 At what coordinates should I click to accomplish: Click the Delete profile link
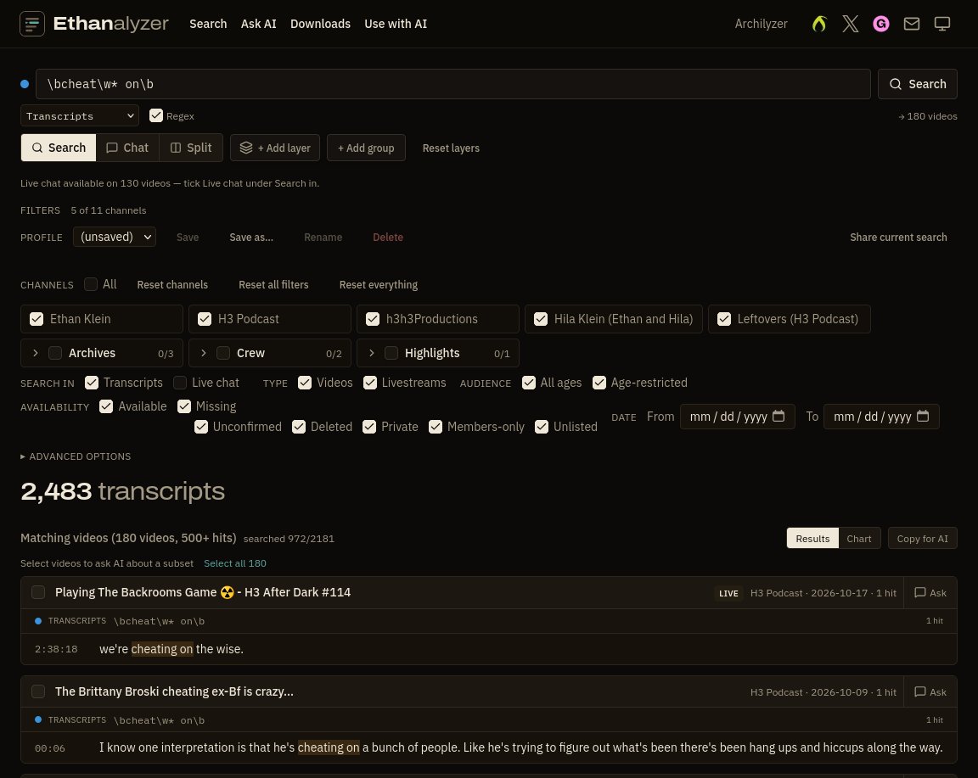(388, 237)
